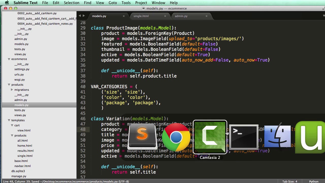The height and width of the screenshot is (183, 325).
Task: Collapse the ecommerce folder
Action: click(x=9, y=59)
